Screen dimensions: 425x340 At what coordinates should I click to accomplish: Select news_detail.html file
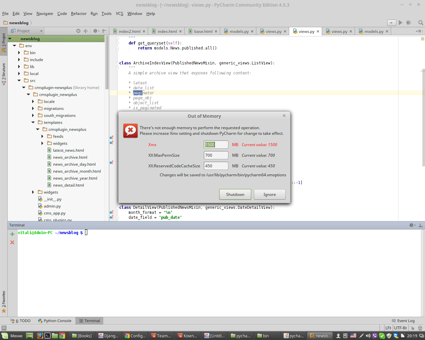(68, 185)
